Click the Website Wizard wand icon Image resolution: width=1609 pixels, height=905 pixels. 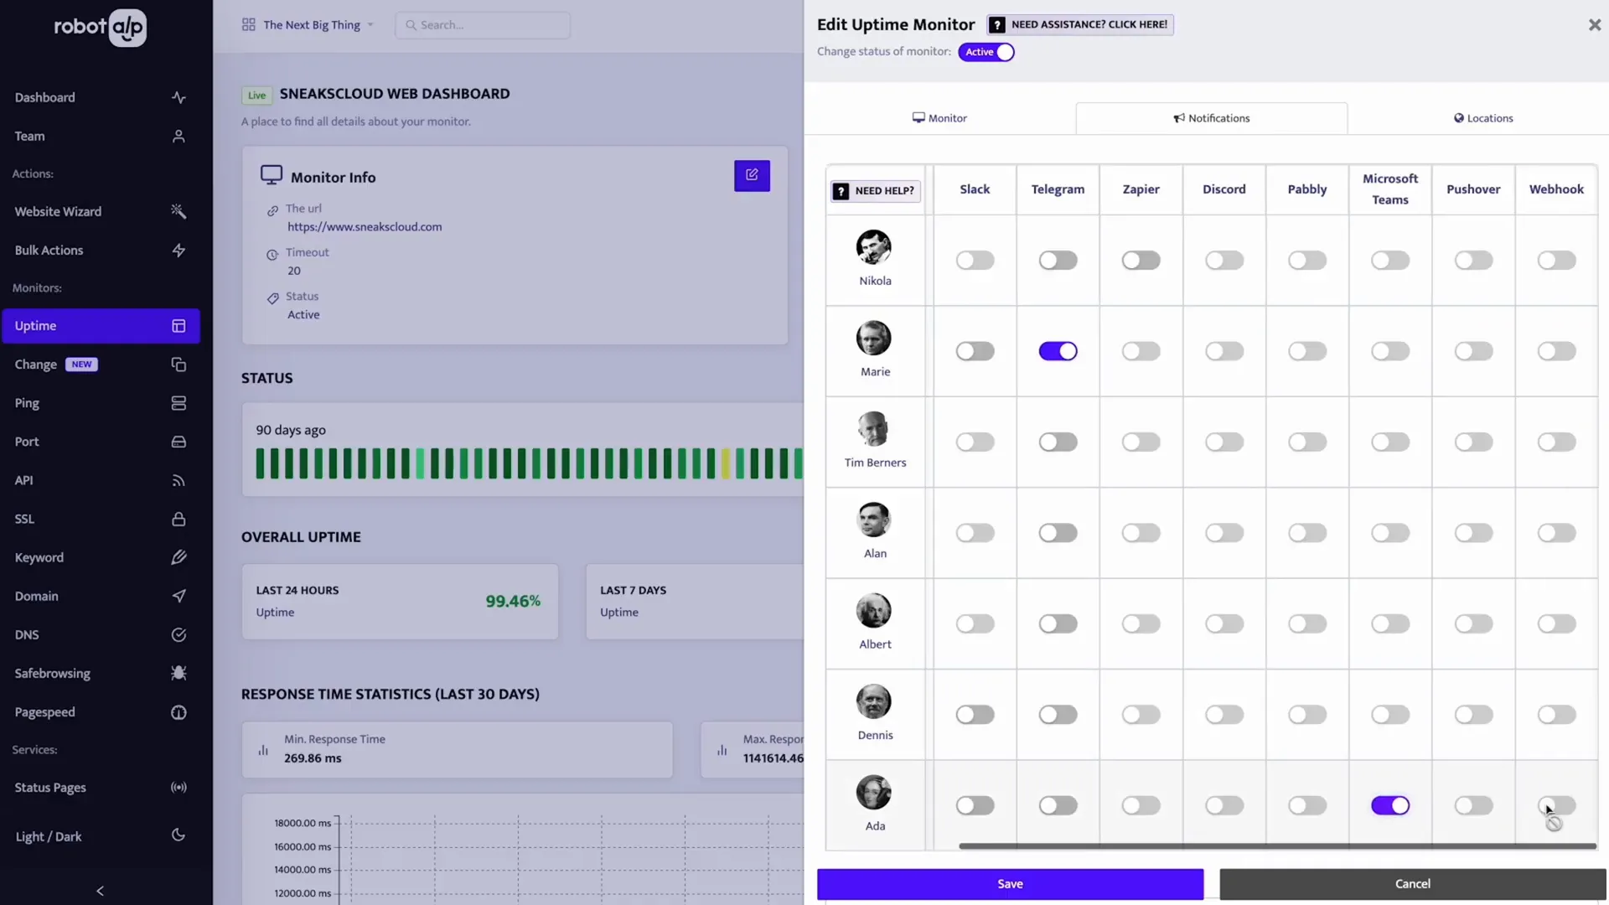178,211
